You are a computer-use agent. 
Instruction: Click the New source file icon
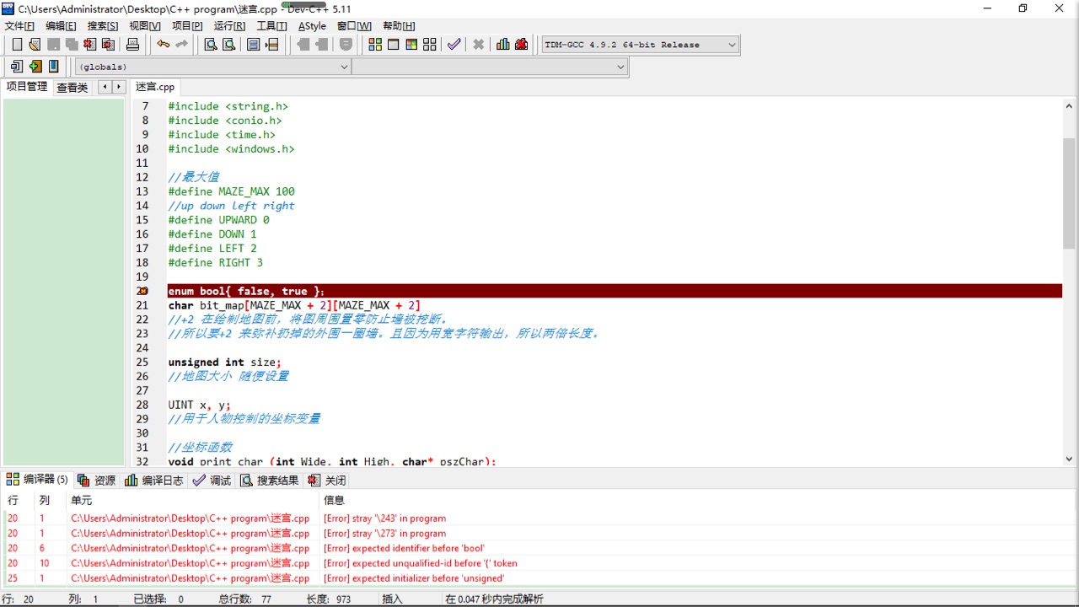coord(17,45)
